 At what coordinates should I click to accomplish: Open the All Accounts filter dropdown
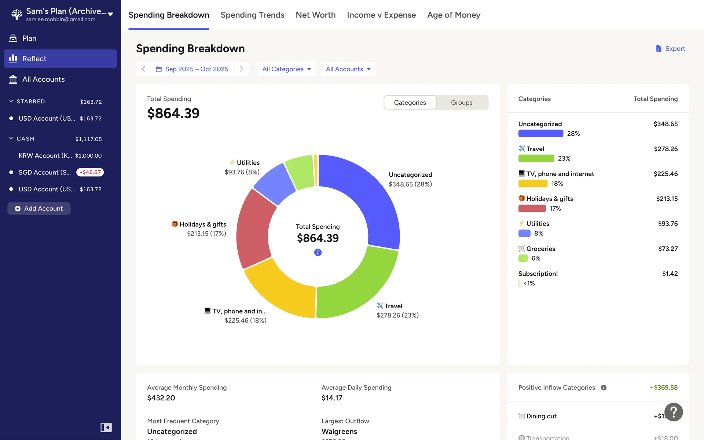click(348, 69)
